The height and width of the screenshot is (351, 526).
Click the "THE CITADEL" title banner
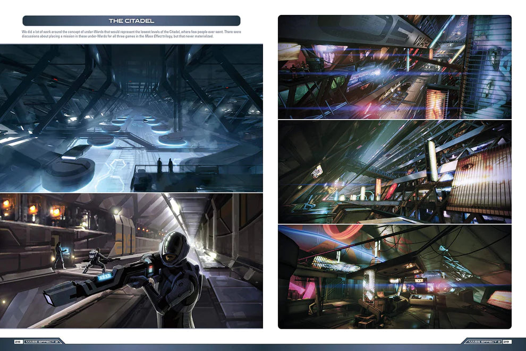point(132,21)
